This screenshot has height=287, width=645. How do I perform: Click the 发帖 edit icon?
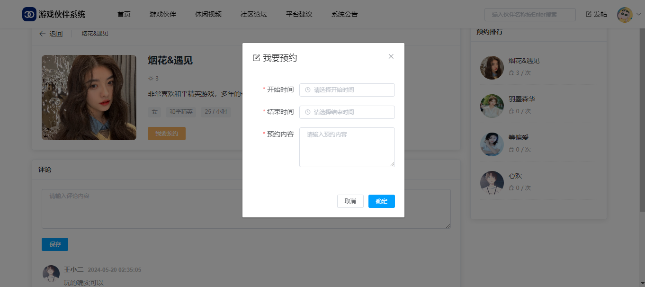[x=589, y=14]
